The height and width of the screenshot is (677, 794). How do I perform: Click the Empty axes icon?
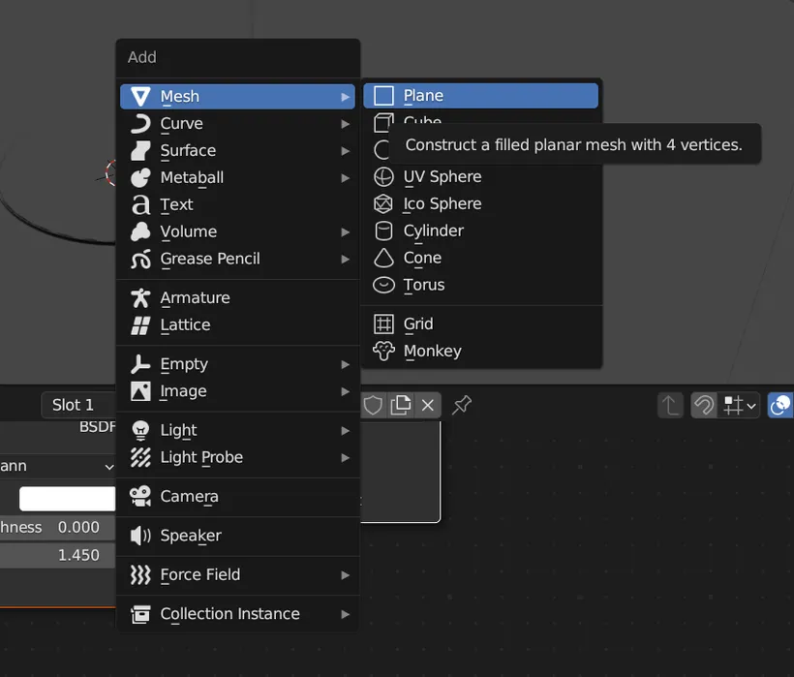pos(140,364)
